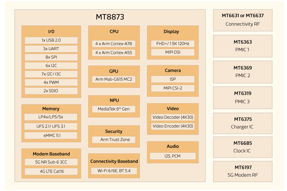Toggle the 4x PWM entry
287x191 pixels.
(51, 82)
